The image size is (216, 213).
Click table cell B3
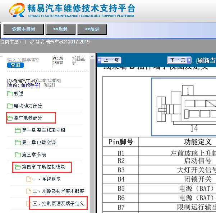(x=121, y=170)
